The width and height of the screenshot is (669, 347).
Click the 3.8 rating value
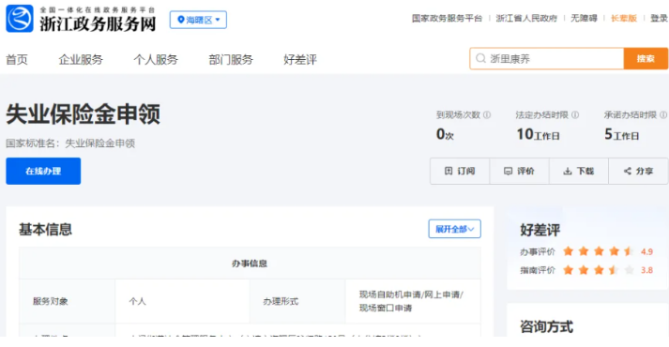(x=646, y=270)
